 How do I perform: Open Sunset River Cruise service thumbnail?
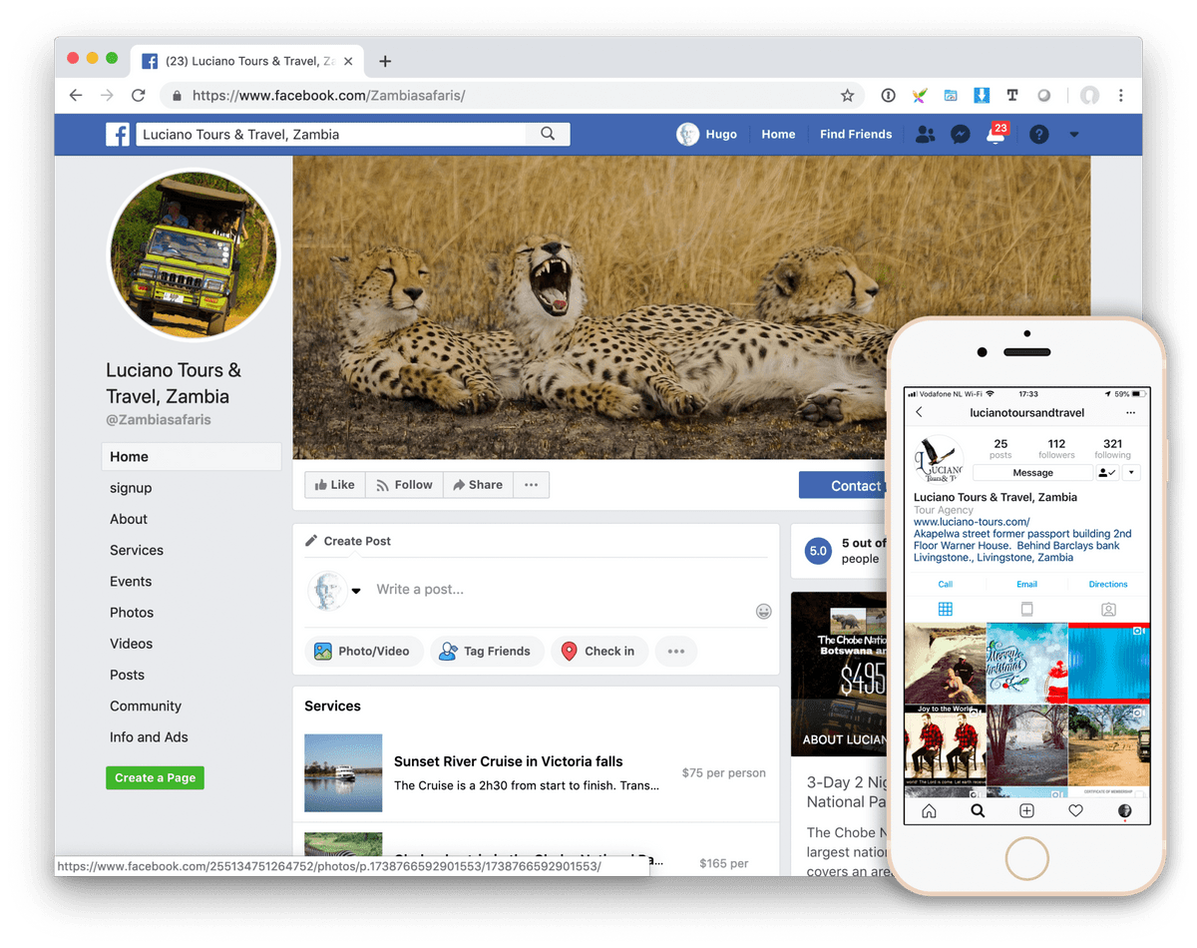coord(343,772)
